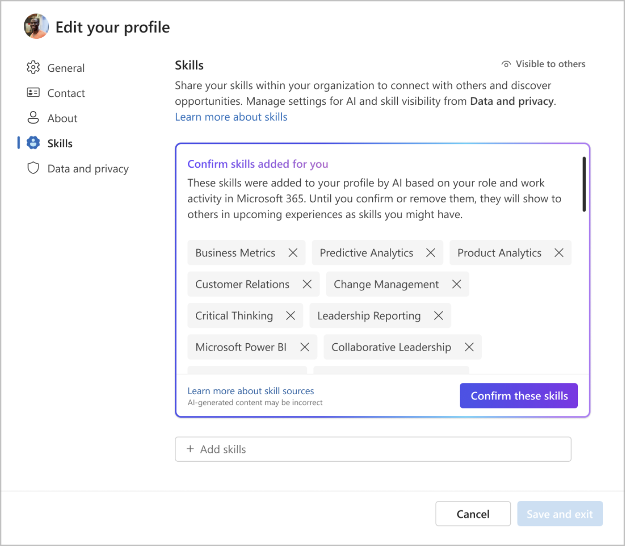Remove the Business Metrics skill
Viewport: 625px width, 546px height.
[x=293, y=253]
